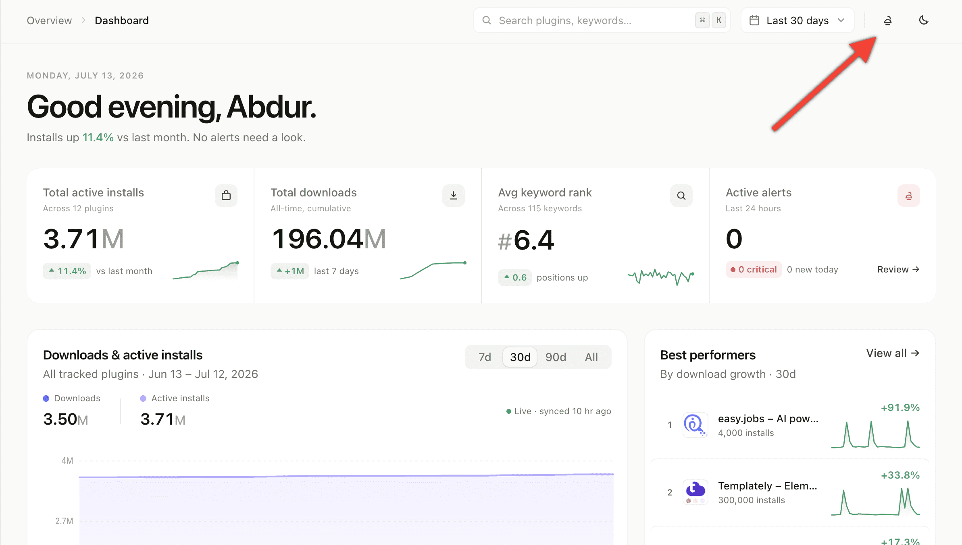Viewport: 962px width, 545px height.
Task: Toggle the Downloads series legend dot
Action: (46, 398)
